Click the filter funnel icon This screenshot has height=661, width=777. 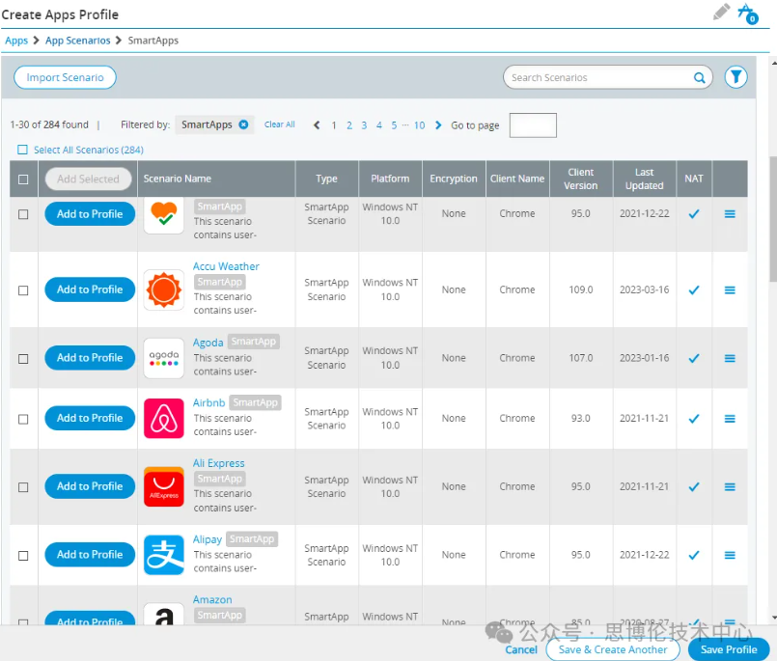735,77
